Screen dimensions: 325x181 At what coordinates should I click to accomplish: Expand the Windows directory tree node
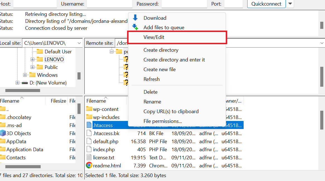(x=25, y=75)
